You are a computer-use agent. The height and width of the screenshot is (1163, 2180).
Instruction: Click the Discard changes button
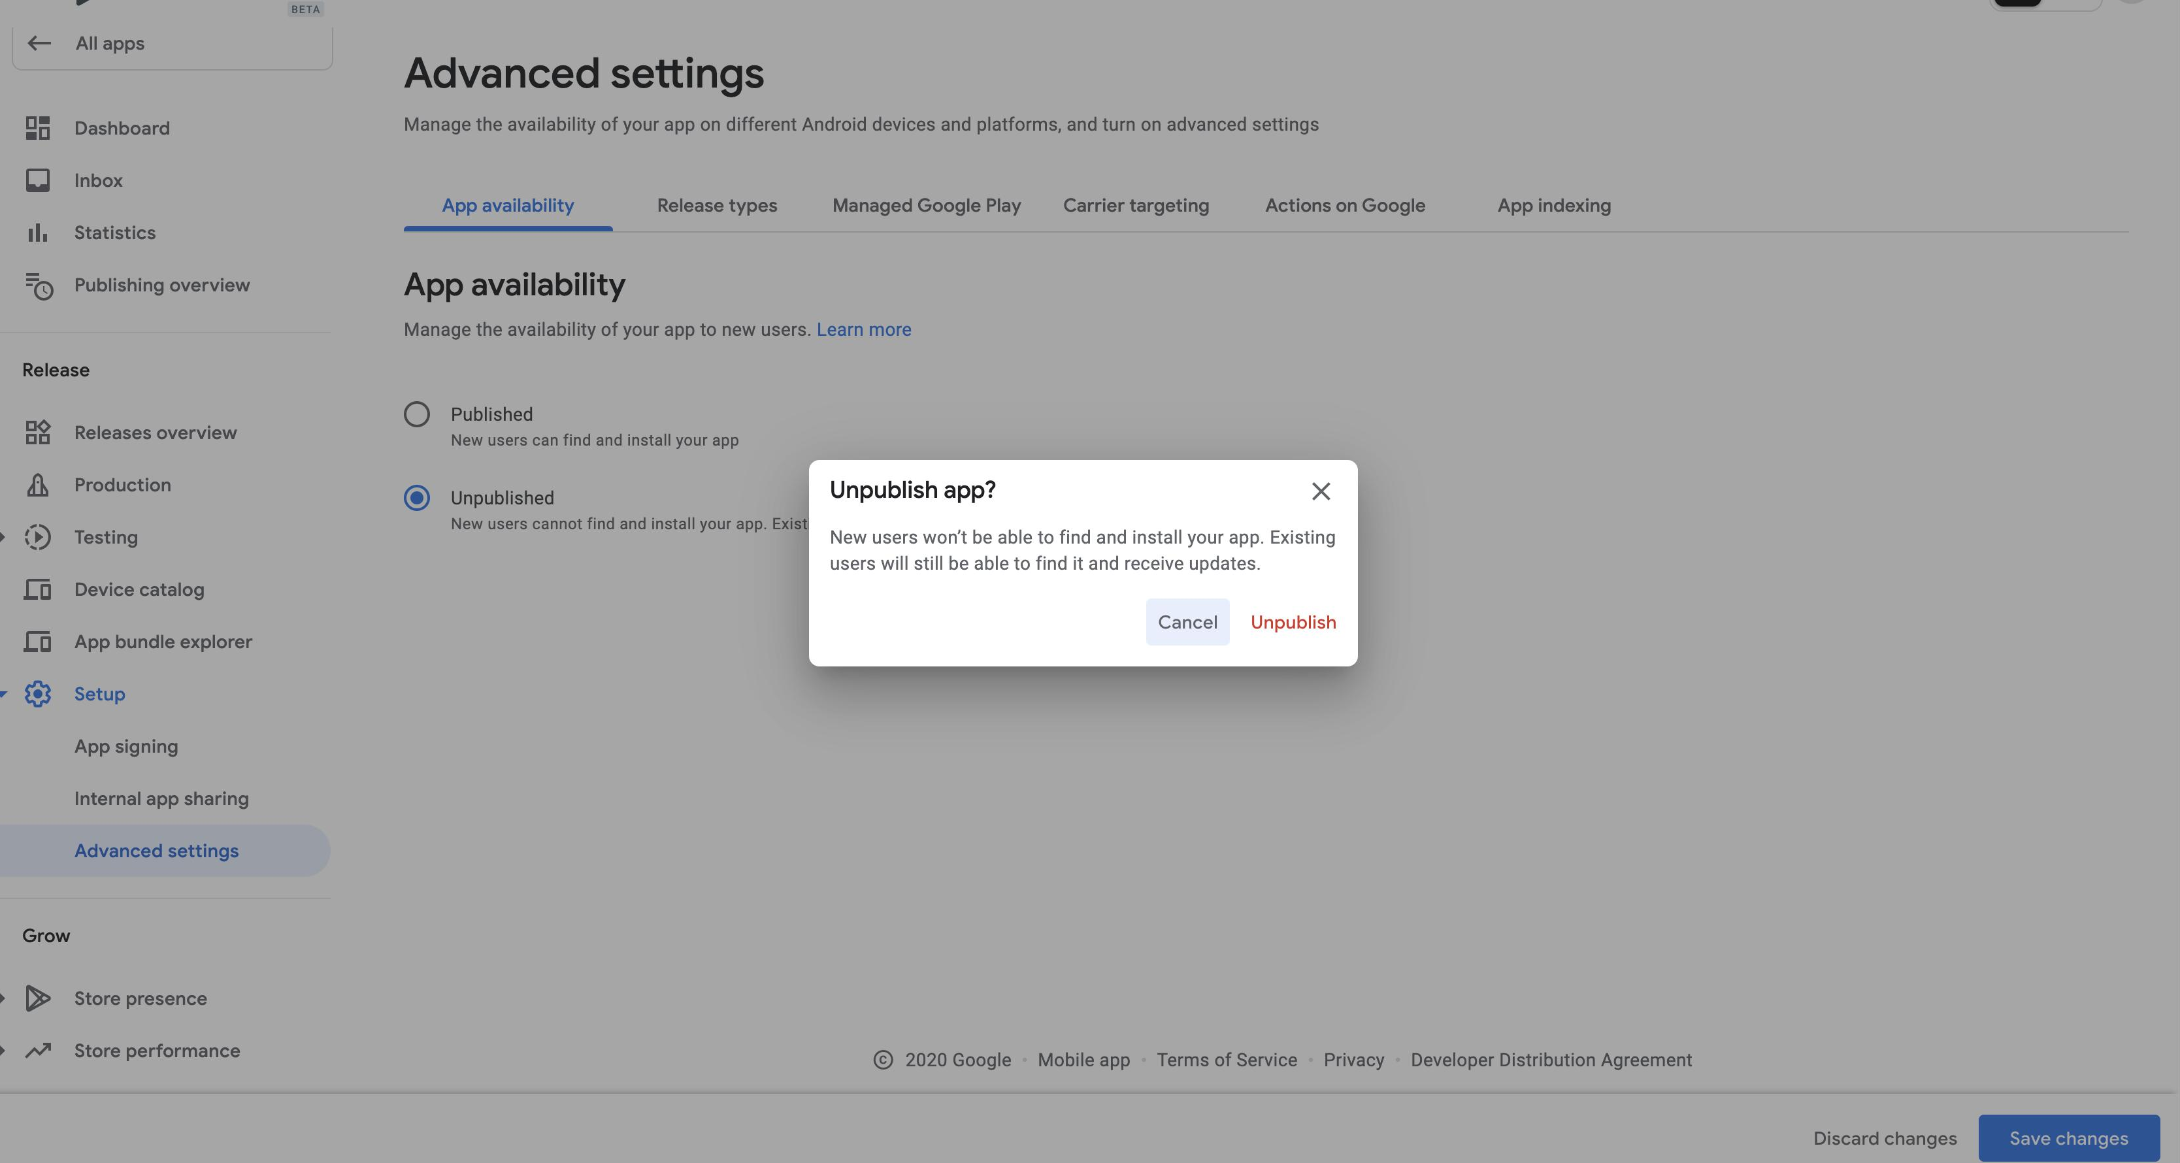[1885, 1138]
